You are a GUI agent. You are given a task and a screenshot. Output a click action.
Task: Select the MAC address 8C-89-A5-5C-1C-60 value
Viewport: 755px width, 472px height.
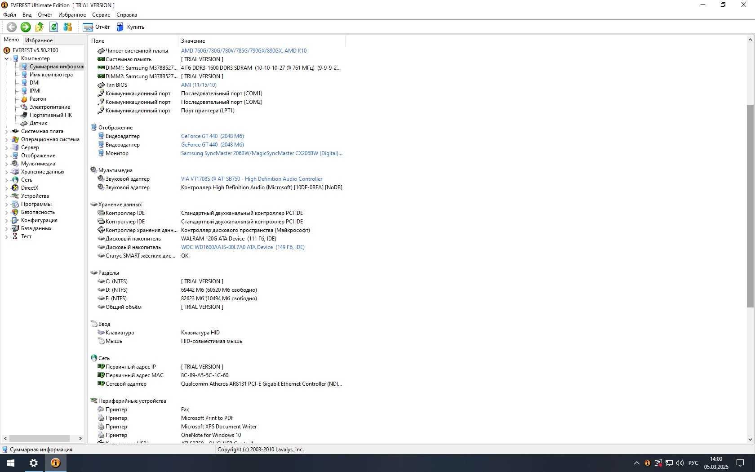pyautogui.click(x=204, y=375)
